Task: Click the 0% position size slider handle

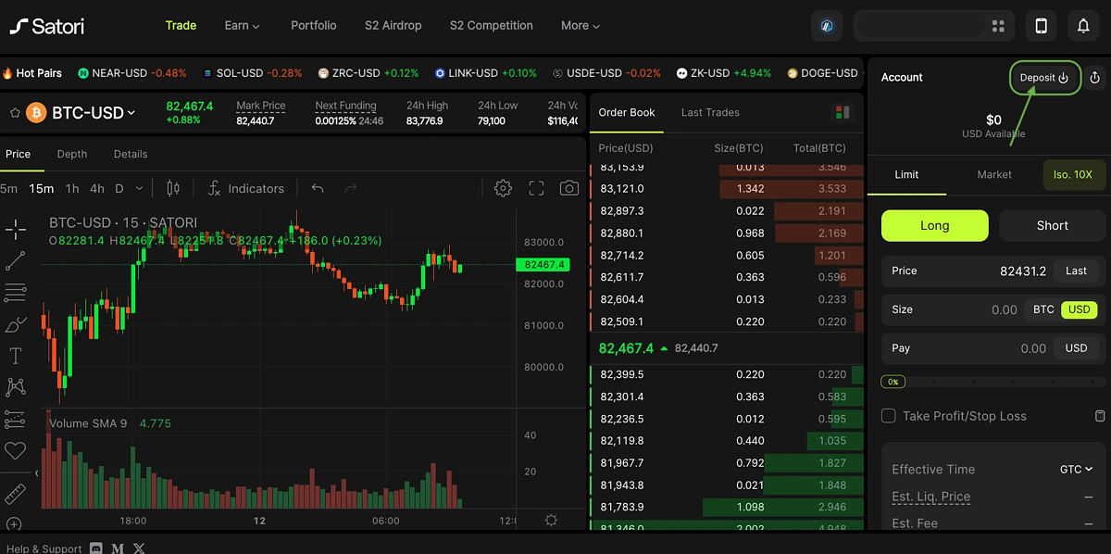Action: (893, 382)
